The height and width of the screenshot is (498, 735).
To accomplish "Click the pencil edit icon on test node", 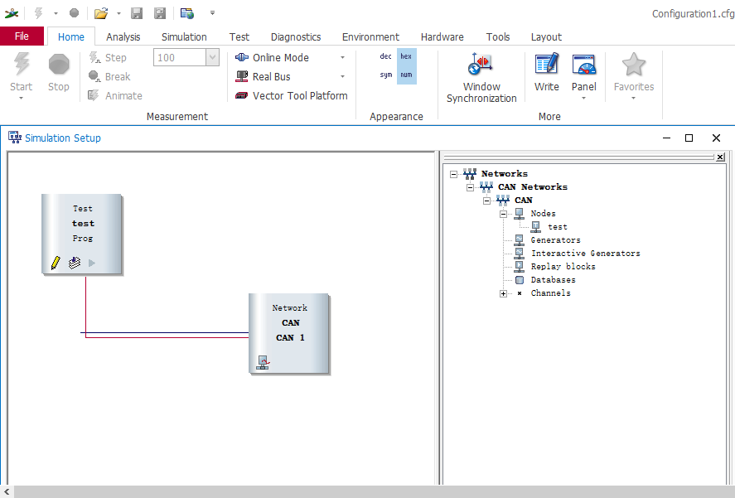I will (56, 263).
